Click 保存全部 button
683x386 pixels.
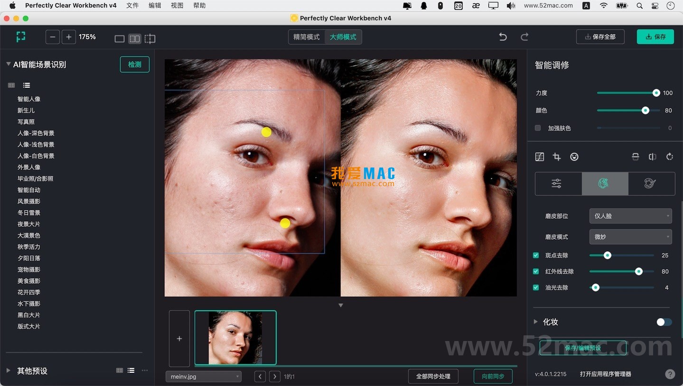pyautogui.click(x=600, y=37)
